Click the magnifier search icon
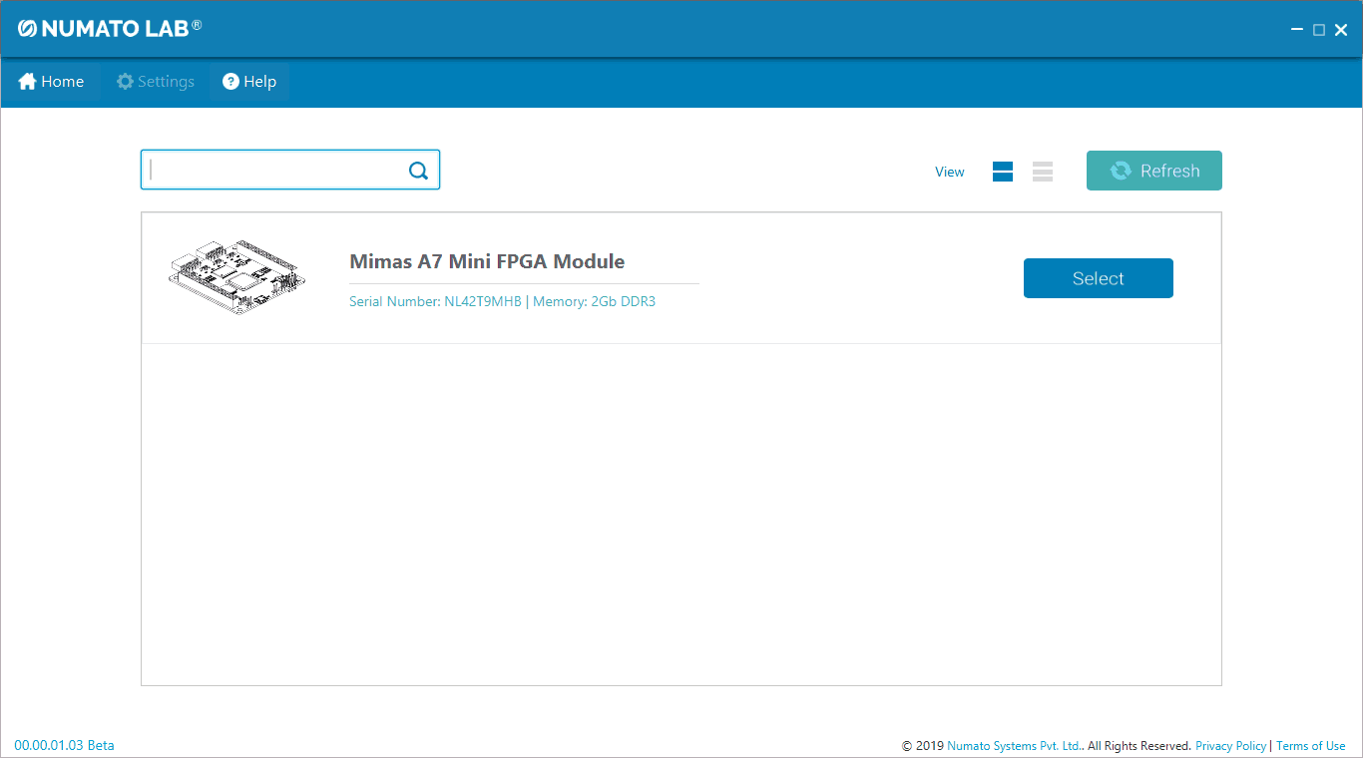 coord(418,171)
